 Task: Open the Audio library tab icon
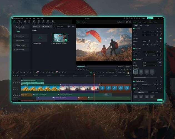tap(25, 21)
